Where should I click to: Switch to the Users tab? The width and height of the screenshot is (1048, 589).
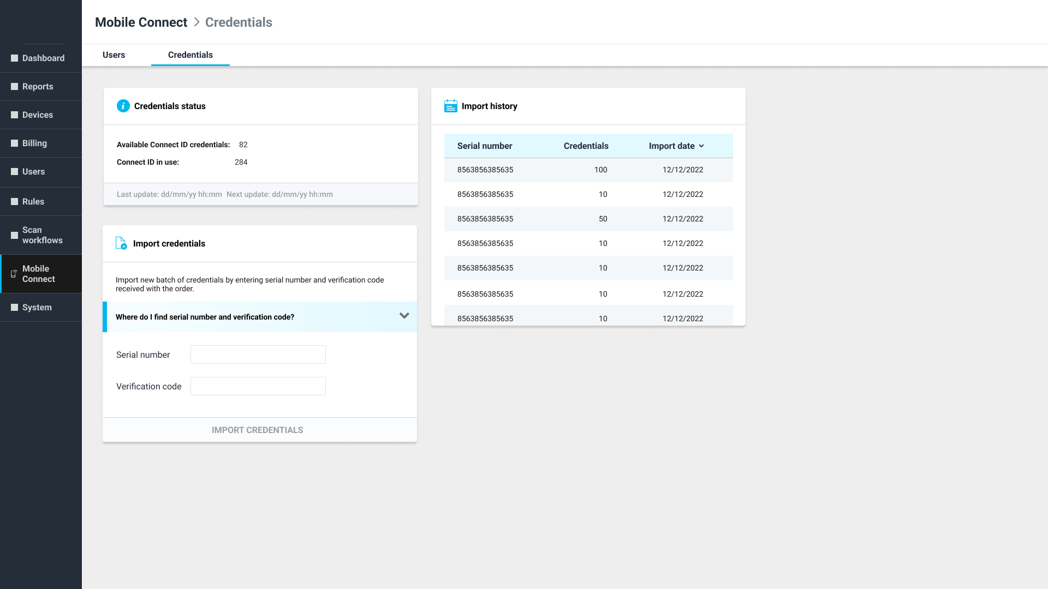pos(114,55)
